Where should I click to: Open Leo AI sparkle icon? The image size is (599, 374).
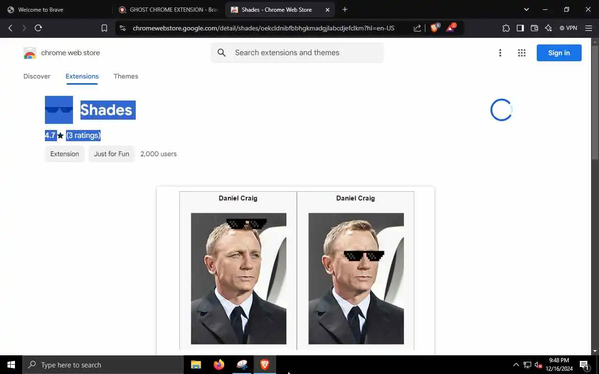pos(548,28)
